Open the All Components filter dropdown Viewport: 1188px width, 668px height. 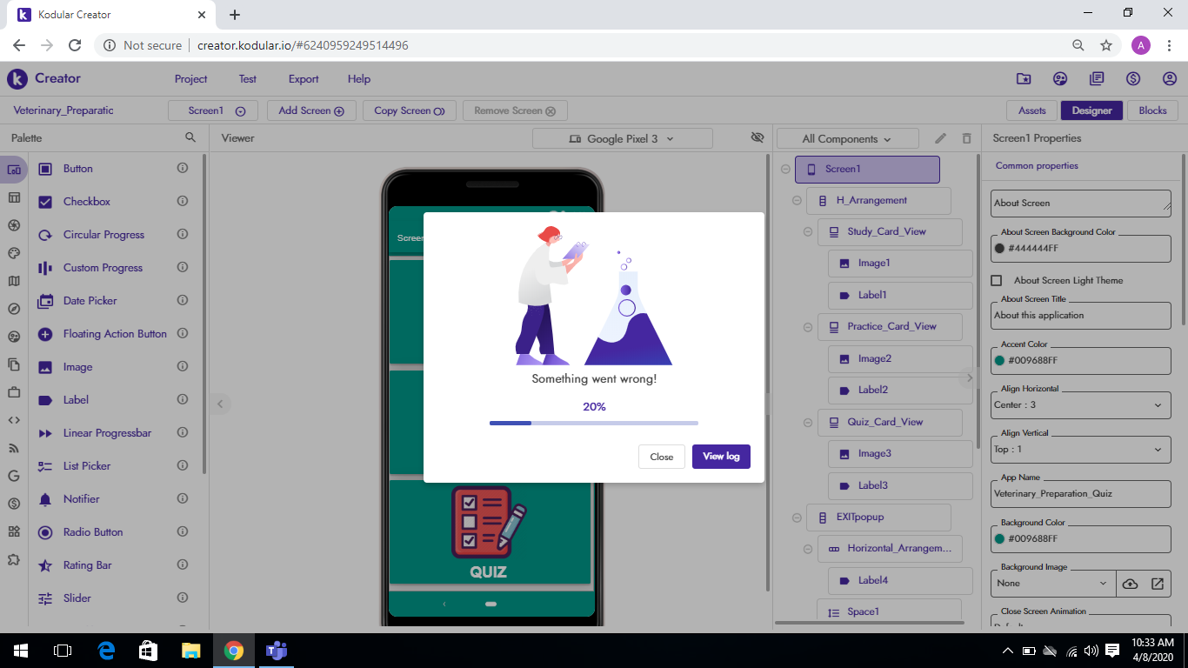pos(847,138)
